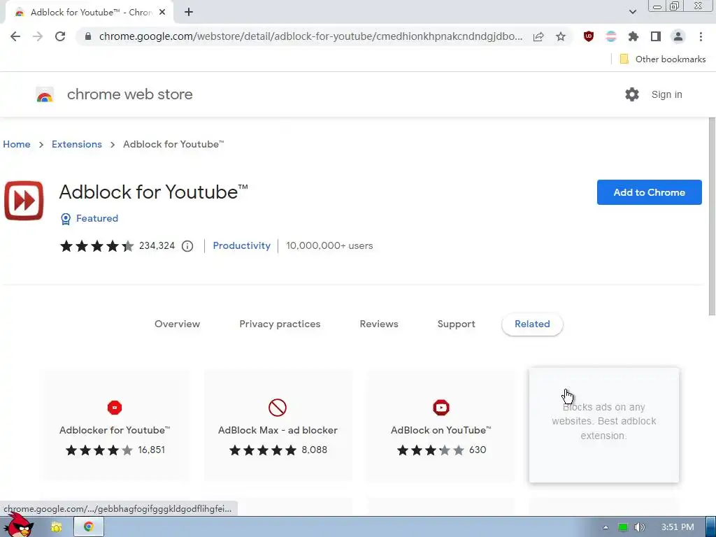Switch to the Overview tab
This screenshot has width=716, height=537.
click(177, 324)
